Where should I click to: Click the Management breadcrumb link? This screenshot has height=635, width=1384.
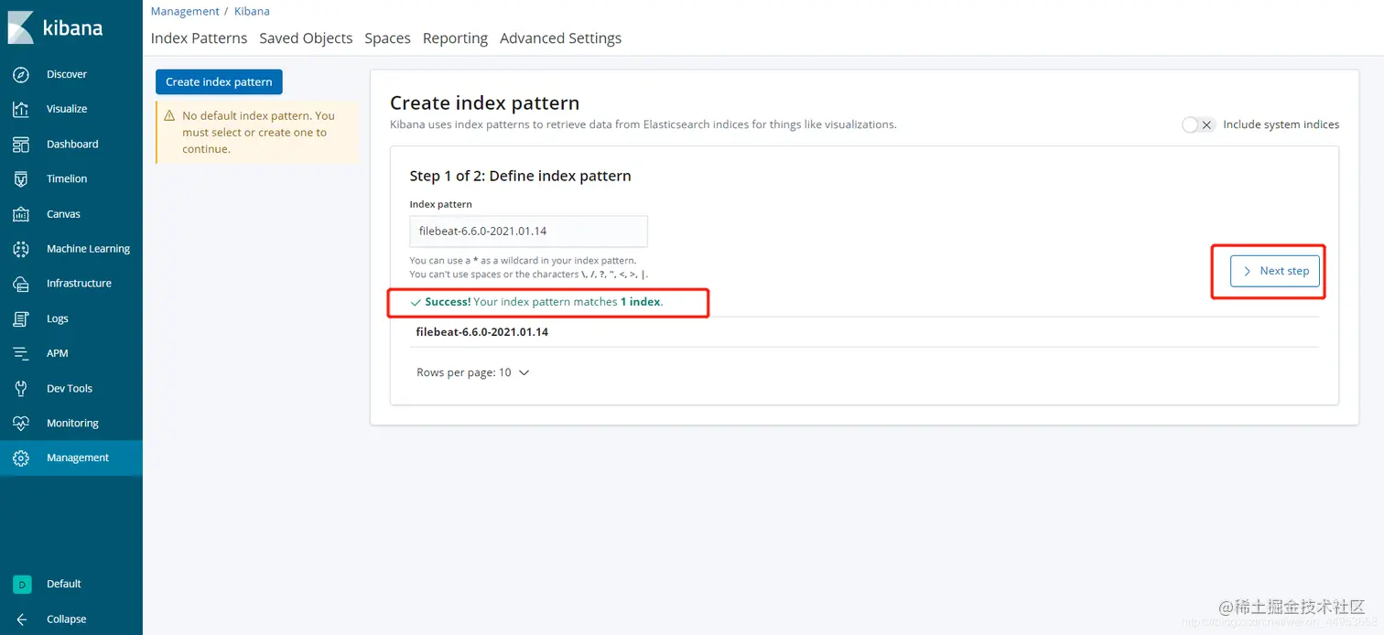pos(185,11)
